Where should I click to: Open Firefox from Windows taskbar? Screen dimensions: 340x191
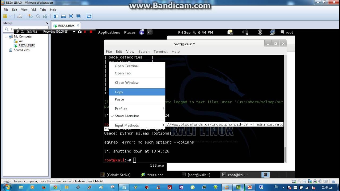(44, 187)
